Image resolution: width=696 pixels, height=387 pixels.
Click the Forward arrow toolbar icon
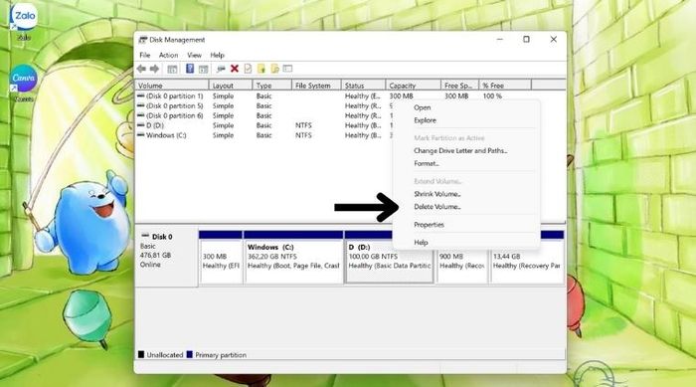[x=154, y=69]
